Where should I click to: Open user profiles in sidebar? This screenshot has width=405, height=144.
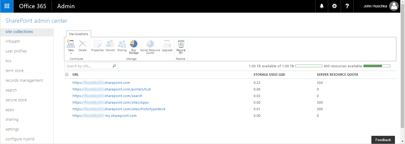16,51
